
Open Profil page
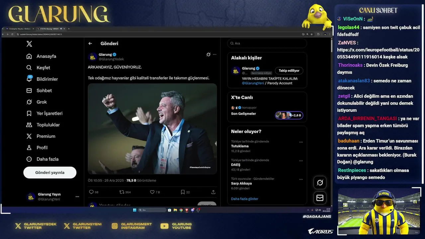point(37,148)
